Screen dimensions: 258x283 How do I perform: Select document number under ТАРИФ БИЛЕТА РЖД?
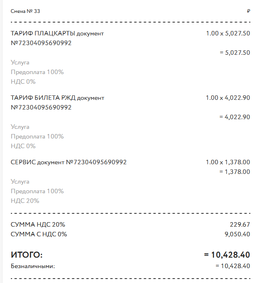click(41, 107)
